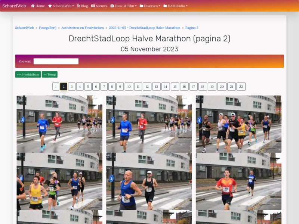Click the folder icon beside HAM Radio
The image size is (299, 224).
165,6
